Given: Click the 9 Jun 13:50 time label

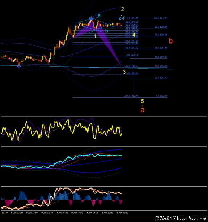Looking at the screenshot, I should [x=32, y=213].
